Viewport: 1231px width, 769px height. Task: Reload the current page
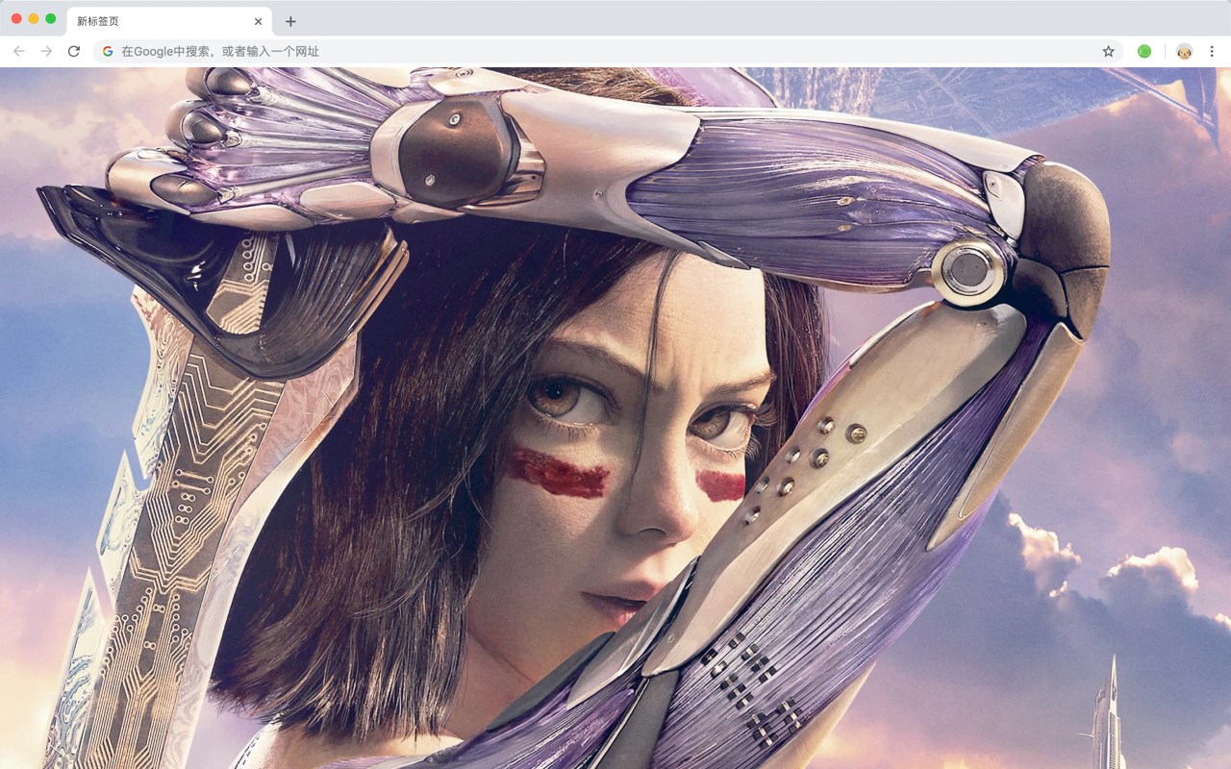73,51
